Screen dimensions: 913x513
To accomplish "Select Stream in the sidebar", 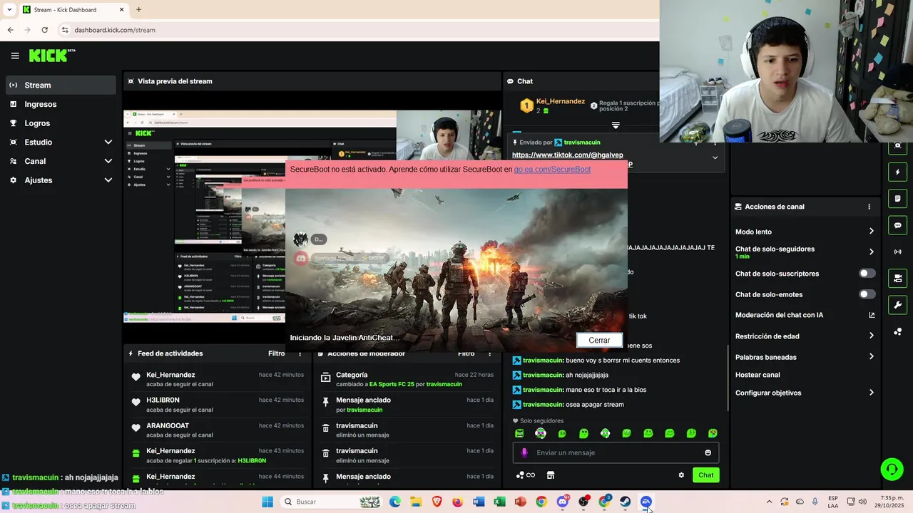I will coord(61,85).
